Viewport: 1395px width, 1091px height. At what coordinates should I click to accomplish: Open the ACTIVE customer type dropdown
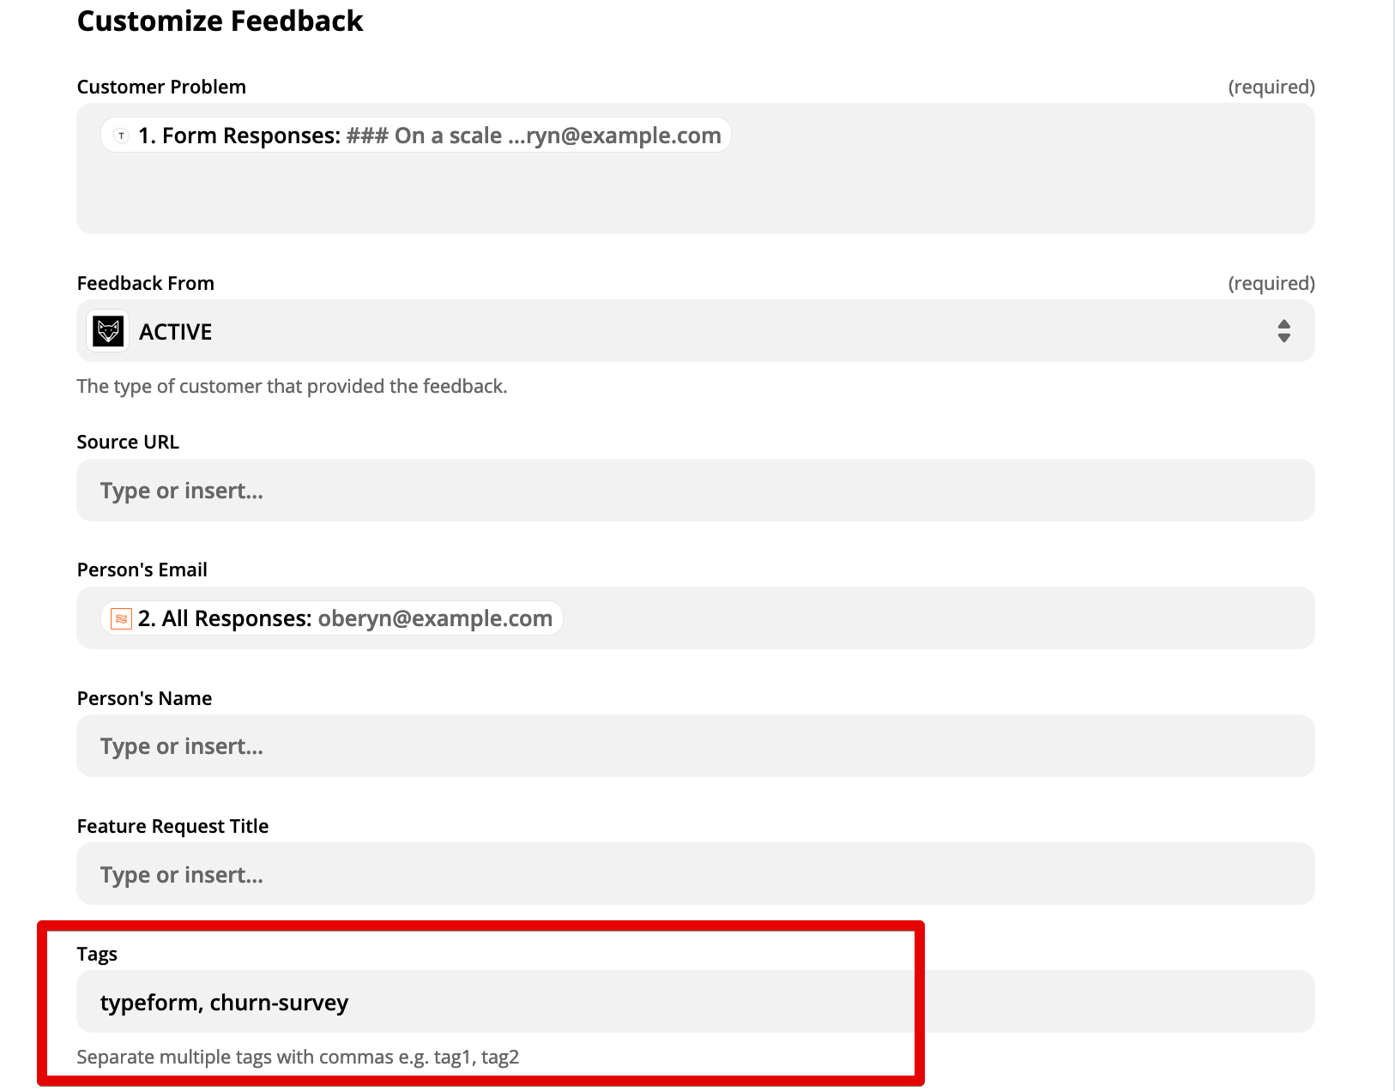click(695, 331)
